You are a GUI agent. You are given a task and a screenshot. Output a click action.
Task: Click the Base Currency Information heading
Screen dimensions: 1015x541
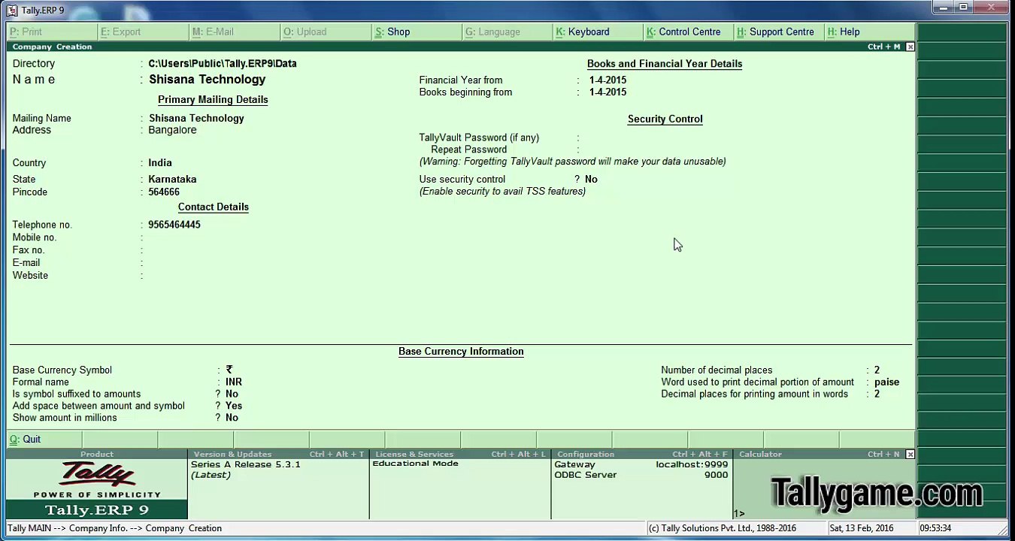tap(461, 352)
